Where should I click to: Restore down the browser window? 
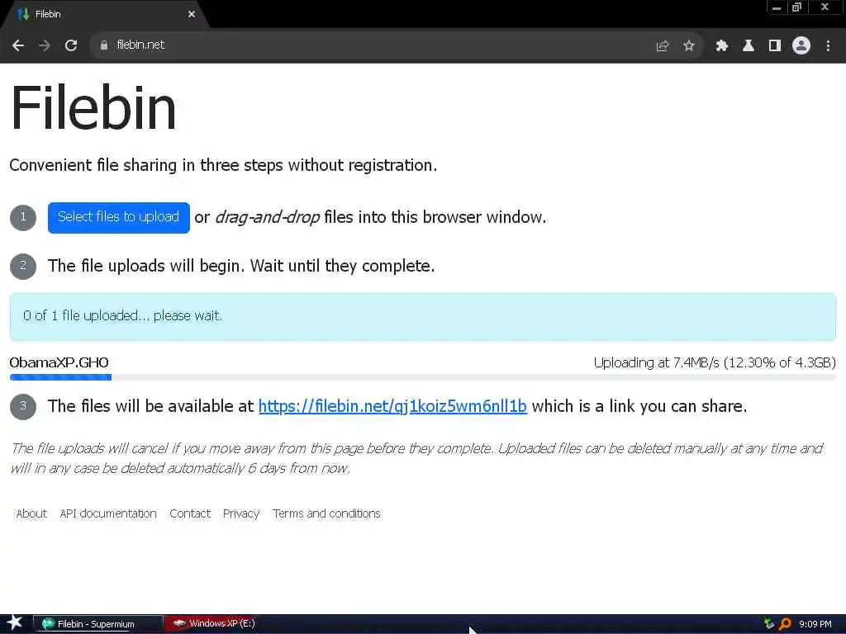797,7
